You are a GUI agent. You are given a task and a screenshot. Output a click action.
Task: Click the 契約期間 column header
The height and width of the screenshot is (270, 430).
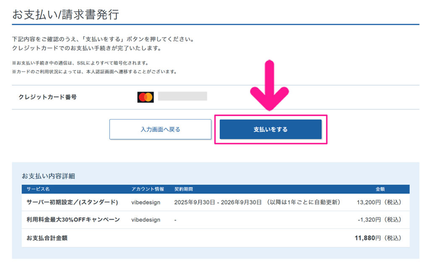point(183,189)
